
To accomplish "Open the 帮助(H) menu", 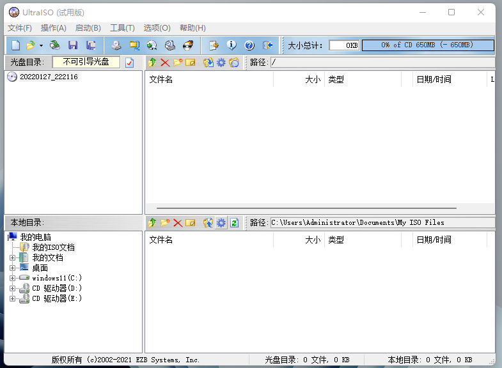I will pos(192,28).
